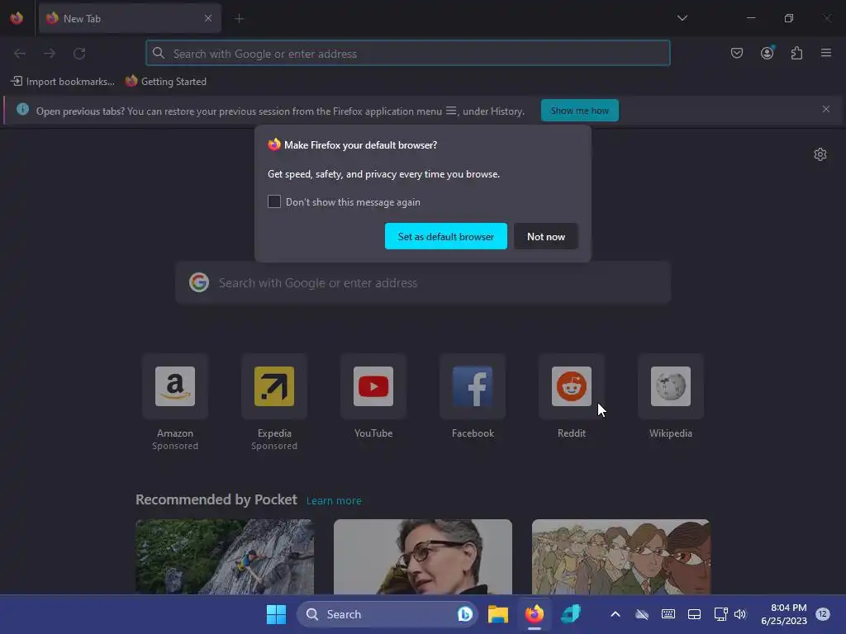Screen dimensions: 846x634
Task: Open the woman with glasses Pocket story
Action: click(423, 556)
